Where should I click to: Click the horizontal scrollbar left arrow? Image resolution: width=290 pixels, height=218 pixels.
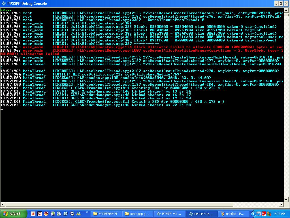tap(3, 204)
